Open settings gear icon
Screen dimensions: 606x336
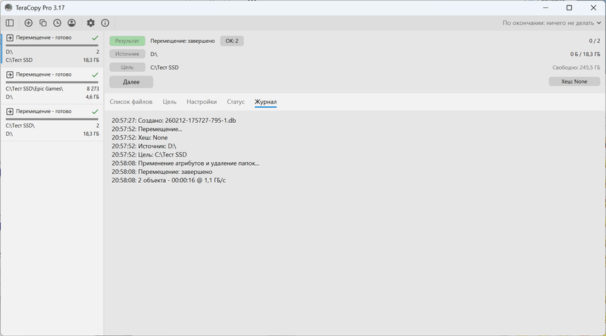(x=91, y=23)
